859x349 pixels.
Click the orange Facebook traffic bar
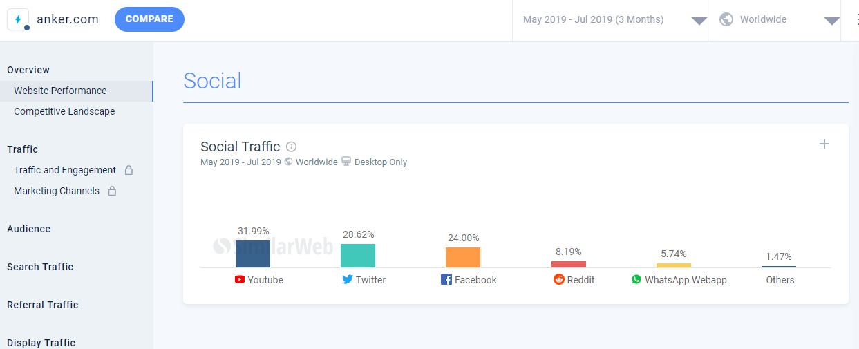click(463, 257)
